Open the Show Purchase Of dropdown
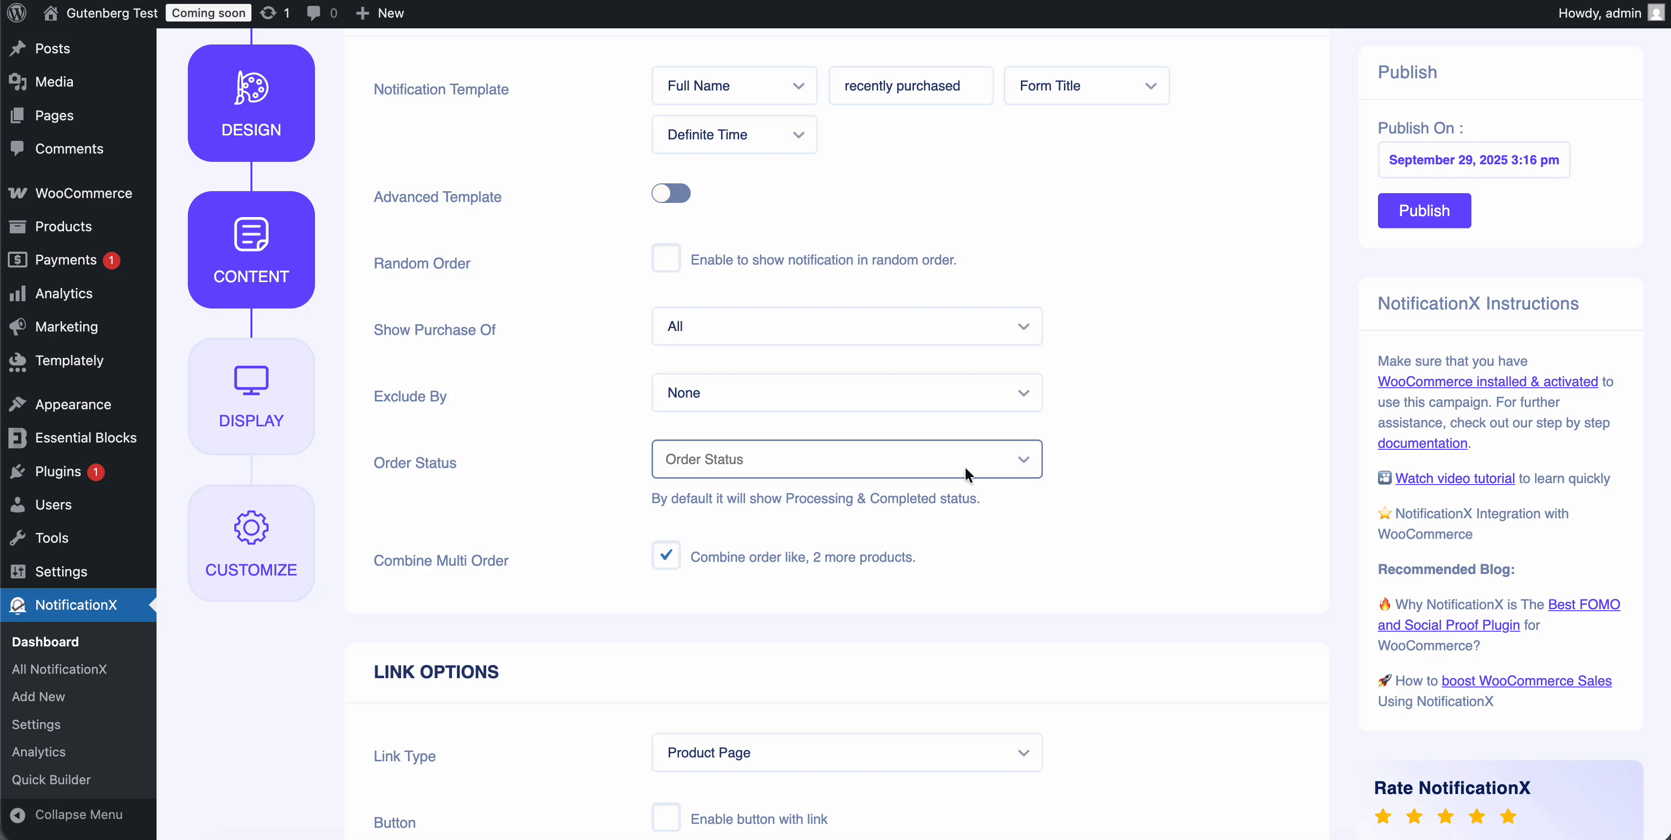1671x840 pixels. (x=846, y=327)
